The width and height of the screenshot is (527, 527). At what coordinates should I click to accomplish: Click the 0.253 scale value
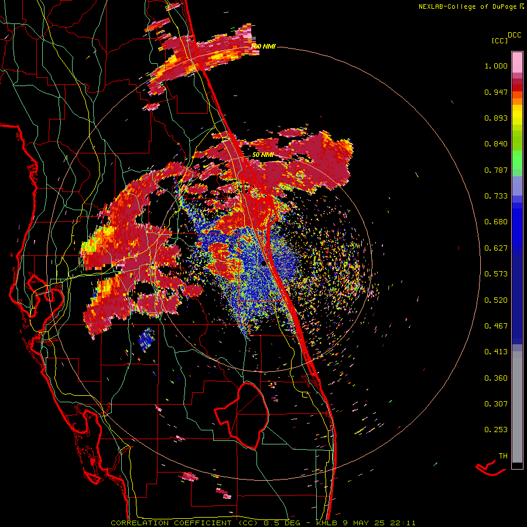(x=496, y=430)
